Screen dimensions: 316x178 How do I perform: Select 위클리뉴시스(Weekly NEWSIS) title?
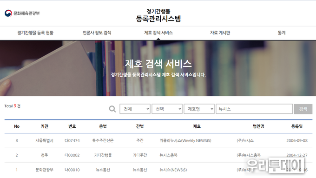click(x=185, y=140)
